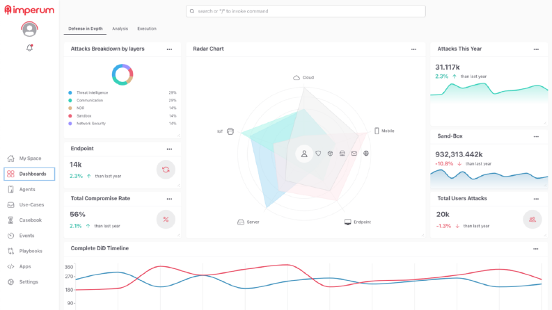The image size is (552, 310).
Task: Click the Threat Intelligence blue legend dot
Action: pos(70,92)
